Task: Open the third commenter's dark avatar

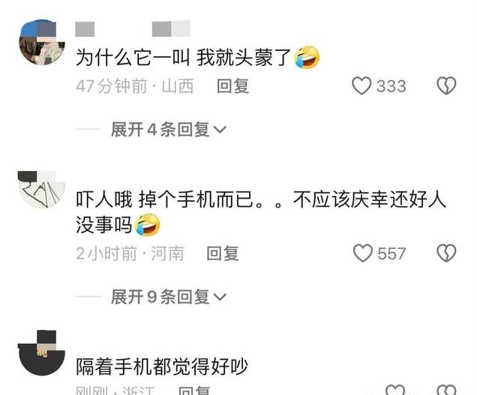Action: coord(42,353)
